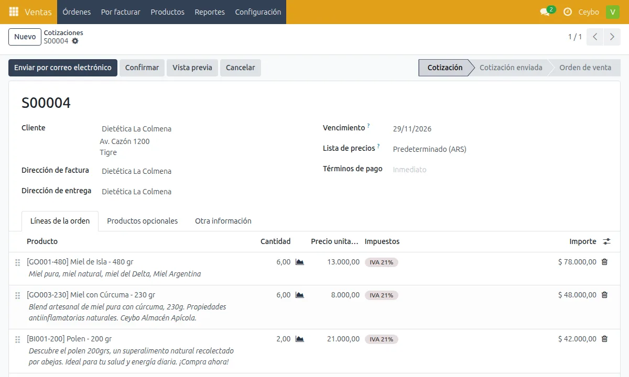
Task: Delete the Miel con Cúrcuma line
Action: [x=604, y=295]
